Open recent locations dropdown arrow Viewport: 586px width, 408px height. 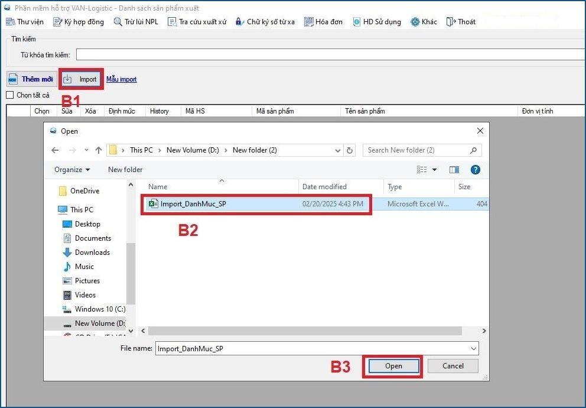coord(86,150)
